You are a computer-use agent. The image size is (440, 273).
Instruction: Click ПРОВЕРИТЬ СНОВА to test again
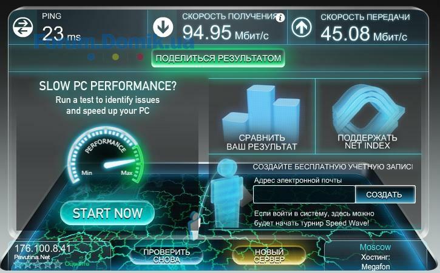coord(166,256)
